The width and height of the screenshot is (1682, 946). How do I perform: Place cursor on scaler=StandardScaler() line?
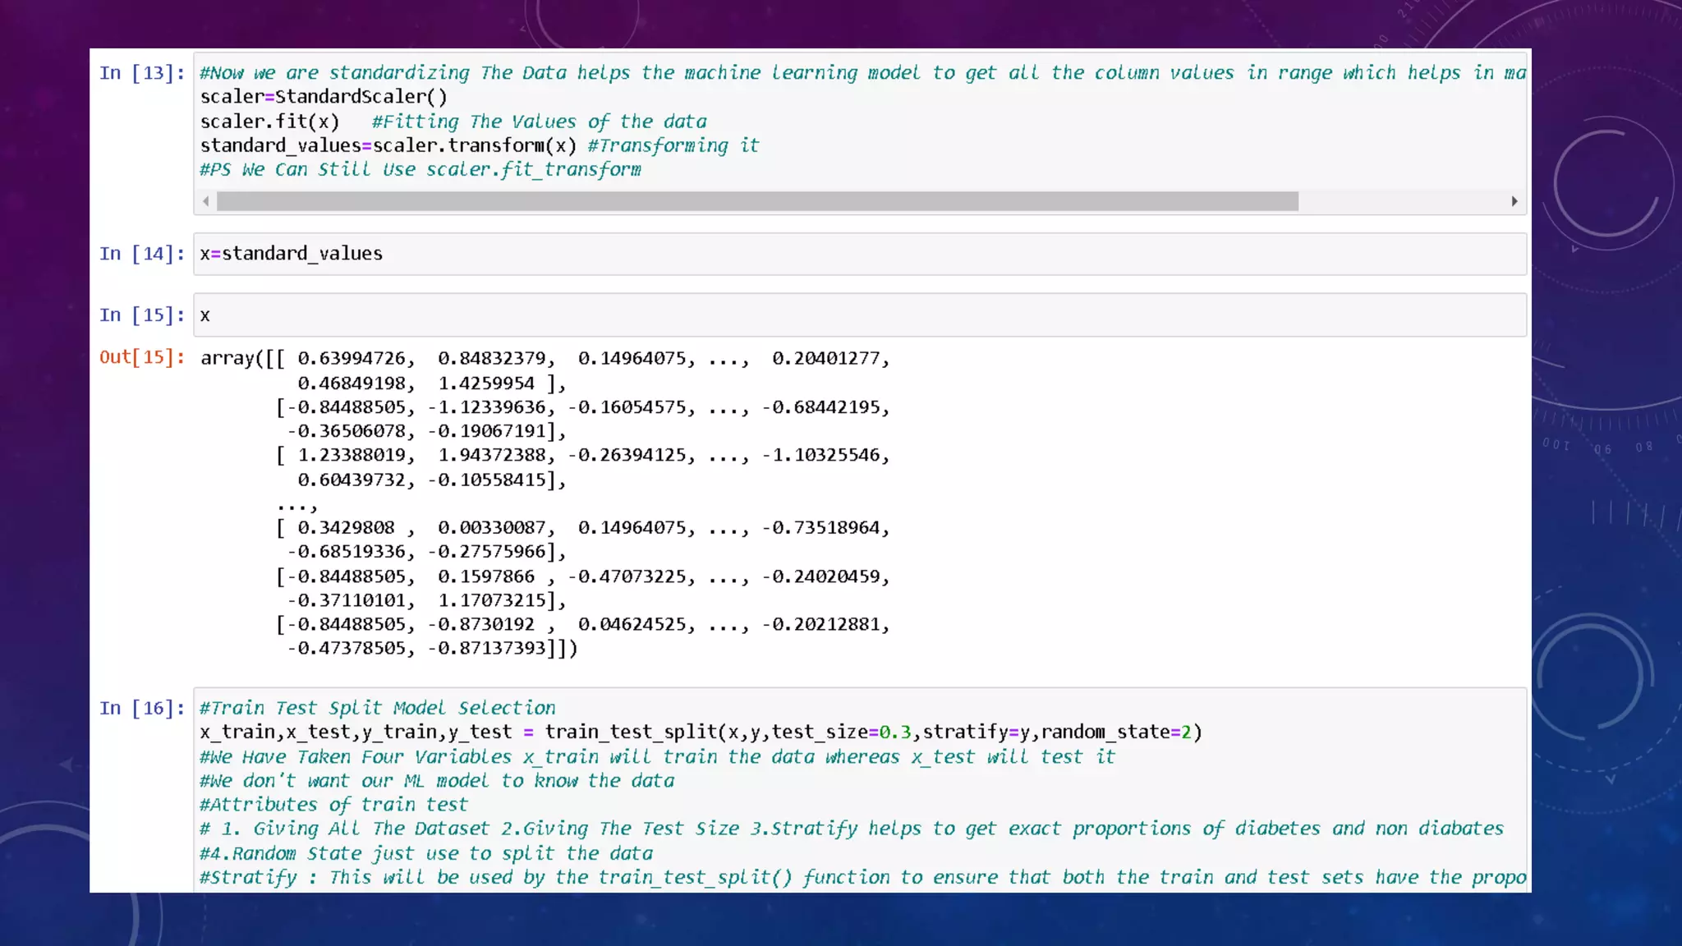pyautogui.click(x=324, y=97)
